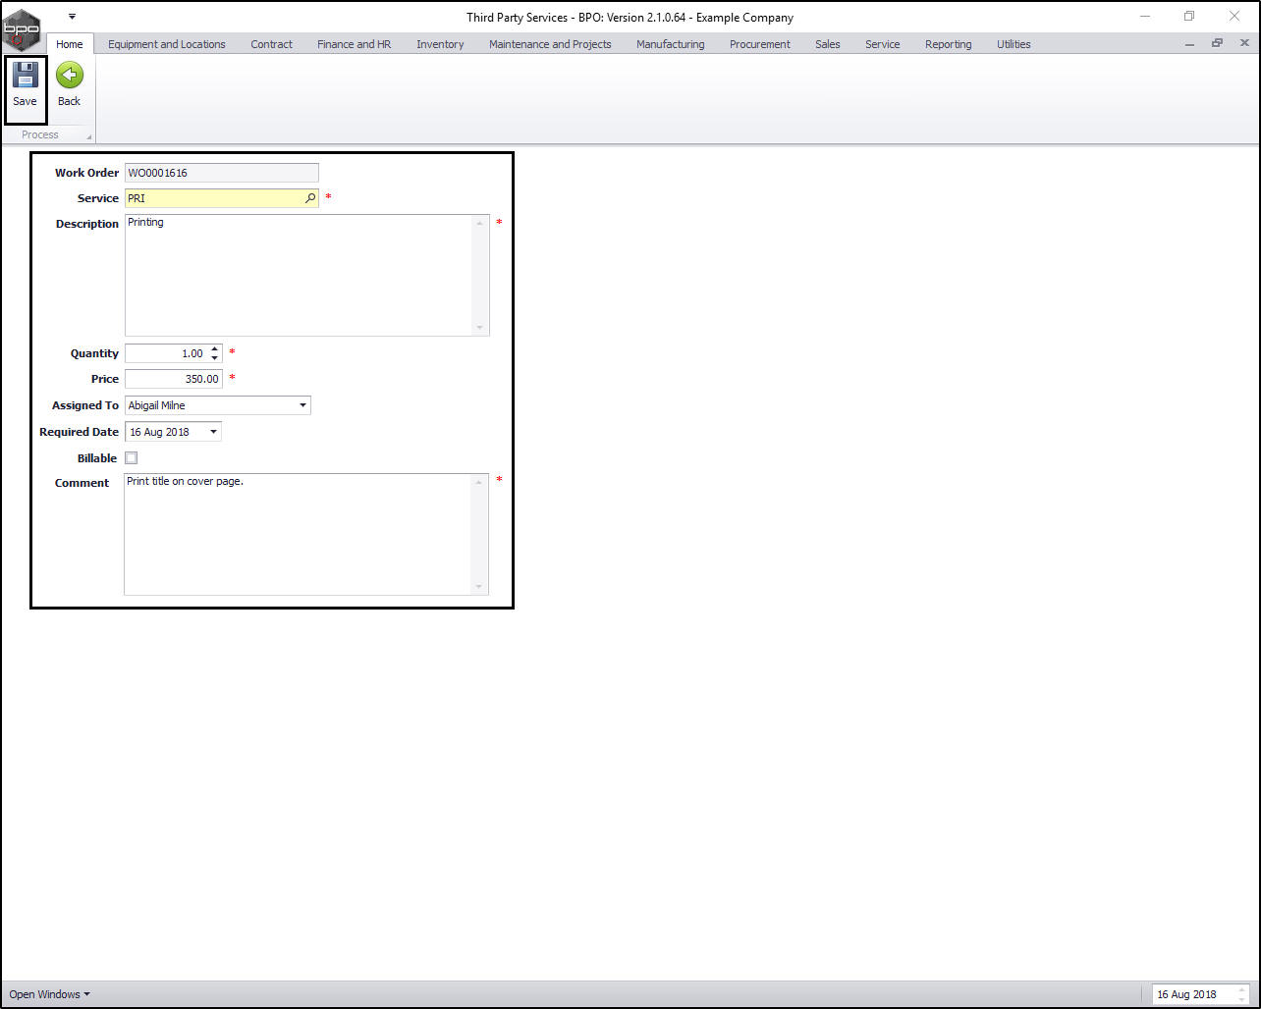Viewport: 1261px width, 1009px height.
Task: Increase Quantity with the up spinner
Action: click(215, 348)
